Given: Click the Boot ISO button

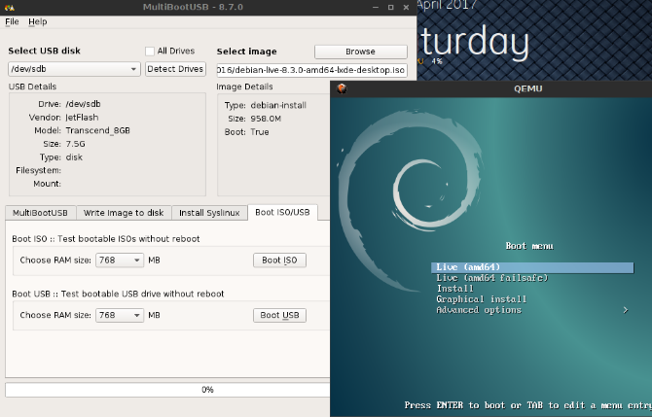Looking at the screenshot, I should click(x=279, y=260).
